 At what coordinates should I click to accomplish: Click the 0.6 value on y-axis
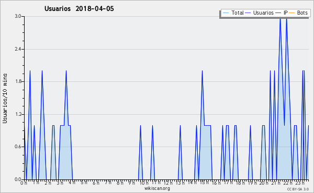tap(18, 147)
